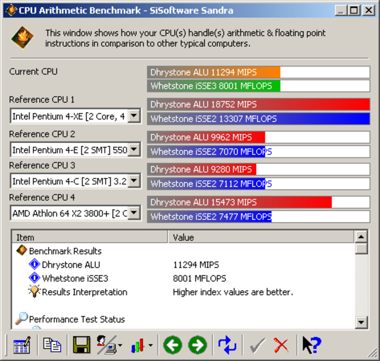This screenshot has height=361, width=380.
Task: Click the Benchmark Results diamond icon
Action: pyautogui.click(x=21, y=250)
